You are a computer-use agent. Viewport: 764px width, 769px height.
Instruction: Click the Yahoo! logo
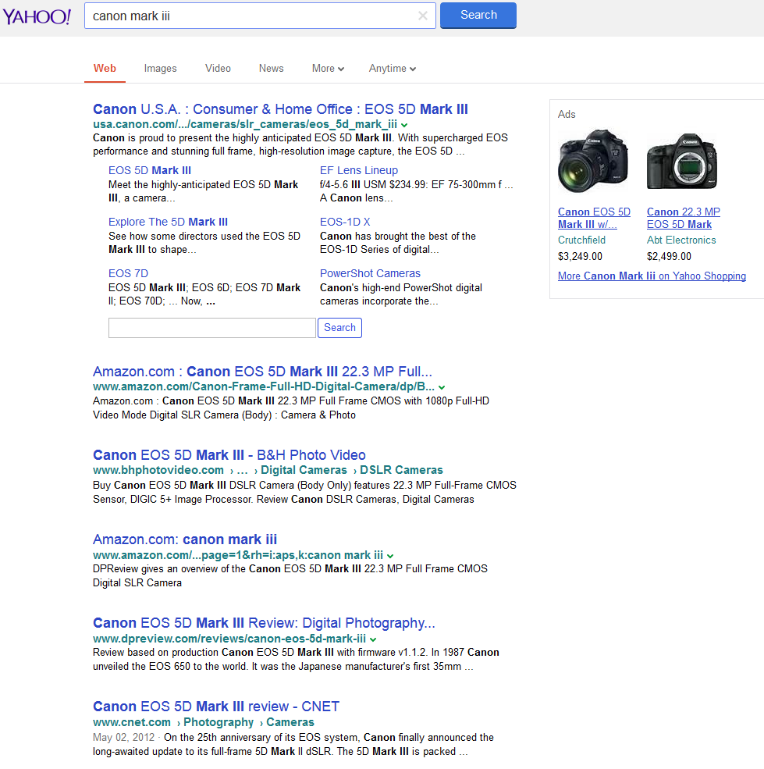pyautogui.click(x=37, y=16)
